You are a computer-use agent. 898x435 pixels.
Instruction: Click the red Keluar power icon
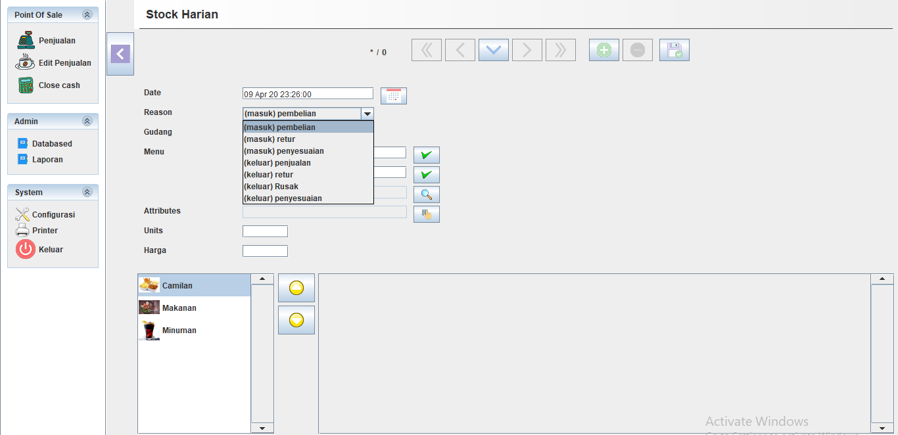(x=25, y=249)
